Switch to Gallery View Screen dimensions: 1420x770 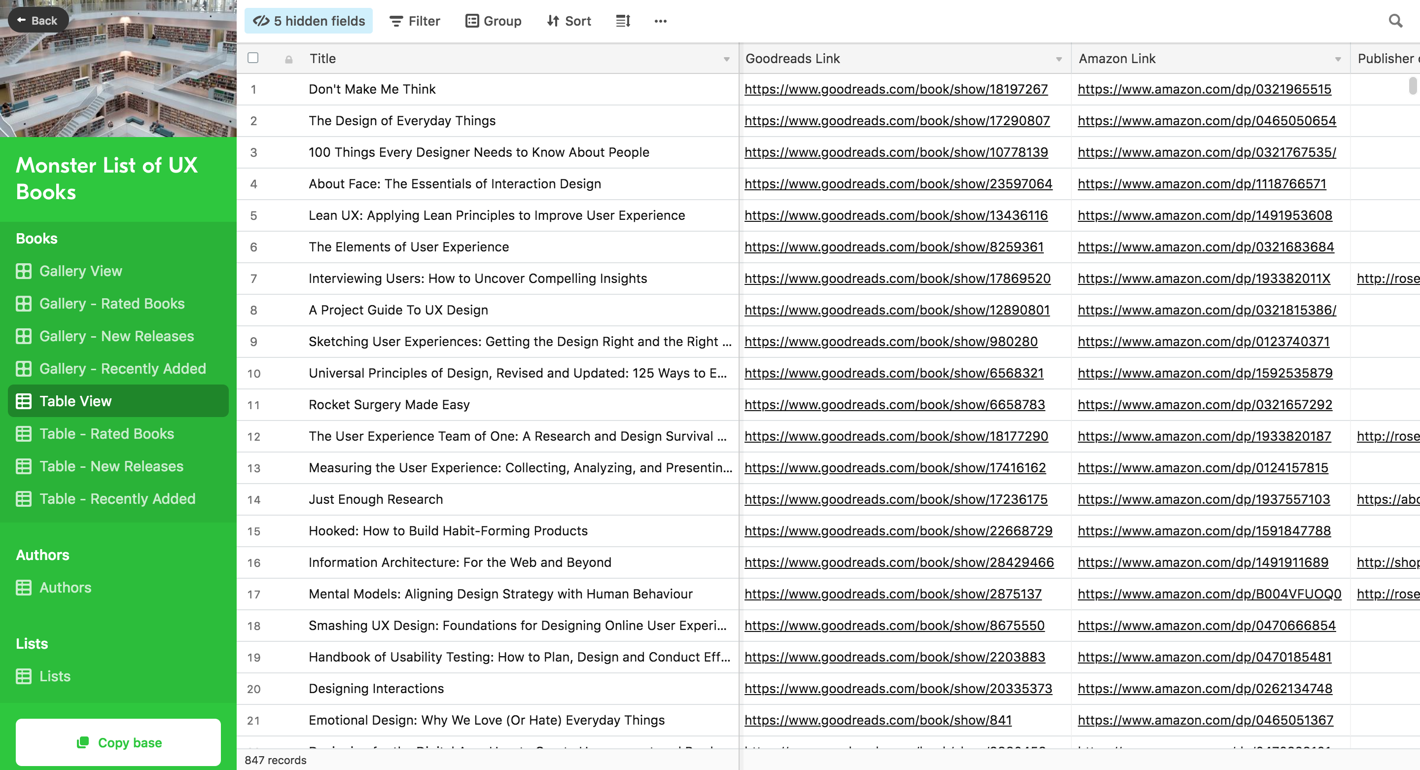118,271
